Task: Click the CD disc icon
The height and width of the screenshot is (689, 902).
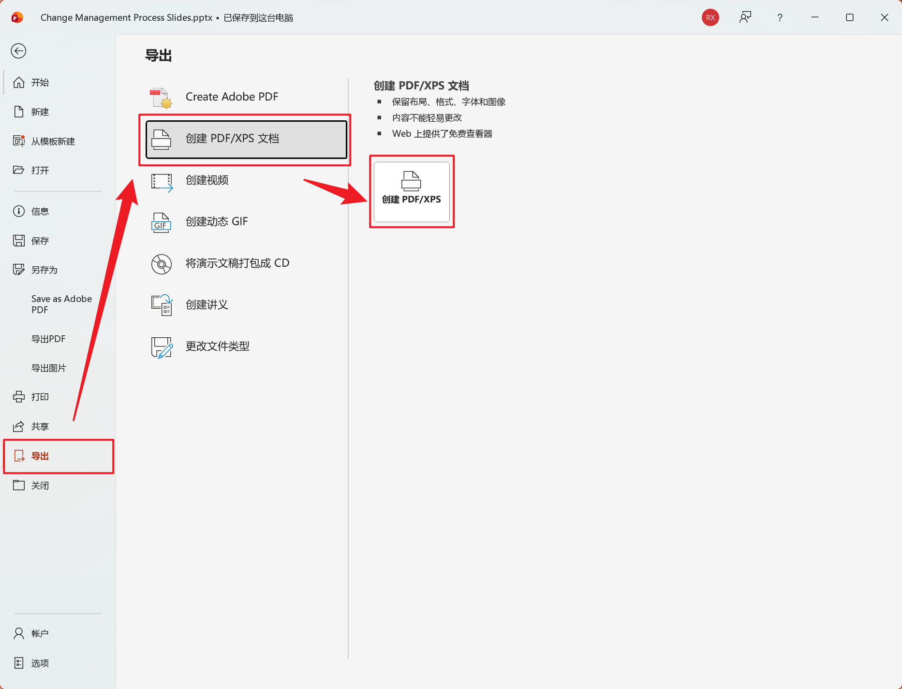Action: [x=162, y=264]
